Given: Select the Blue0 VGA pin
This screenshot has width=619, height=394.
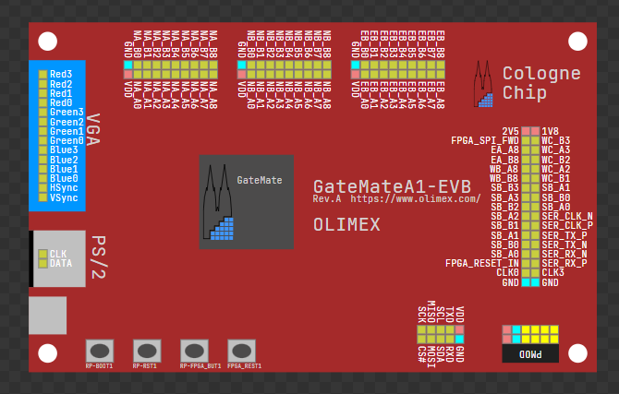Looking at the screenshot, I should (x=43, y=178).
